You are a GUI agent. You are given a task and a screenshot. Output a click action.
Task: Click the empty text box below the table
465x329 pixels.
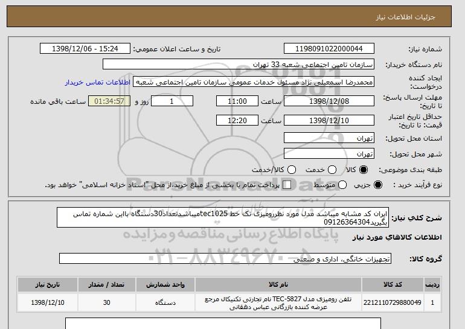(x=223, y=324)
